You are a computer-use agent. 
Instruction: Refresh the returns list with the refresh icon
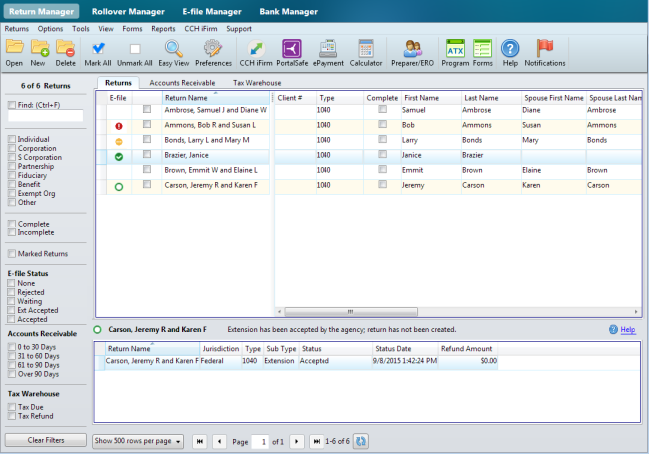click(361, 440)
